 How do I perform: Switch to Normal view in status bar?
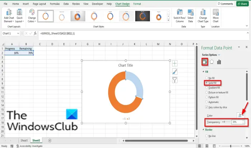tap(199, 146)
